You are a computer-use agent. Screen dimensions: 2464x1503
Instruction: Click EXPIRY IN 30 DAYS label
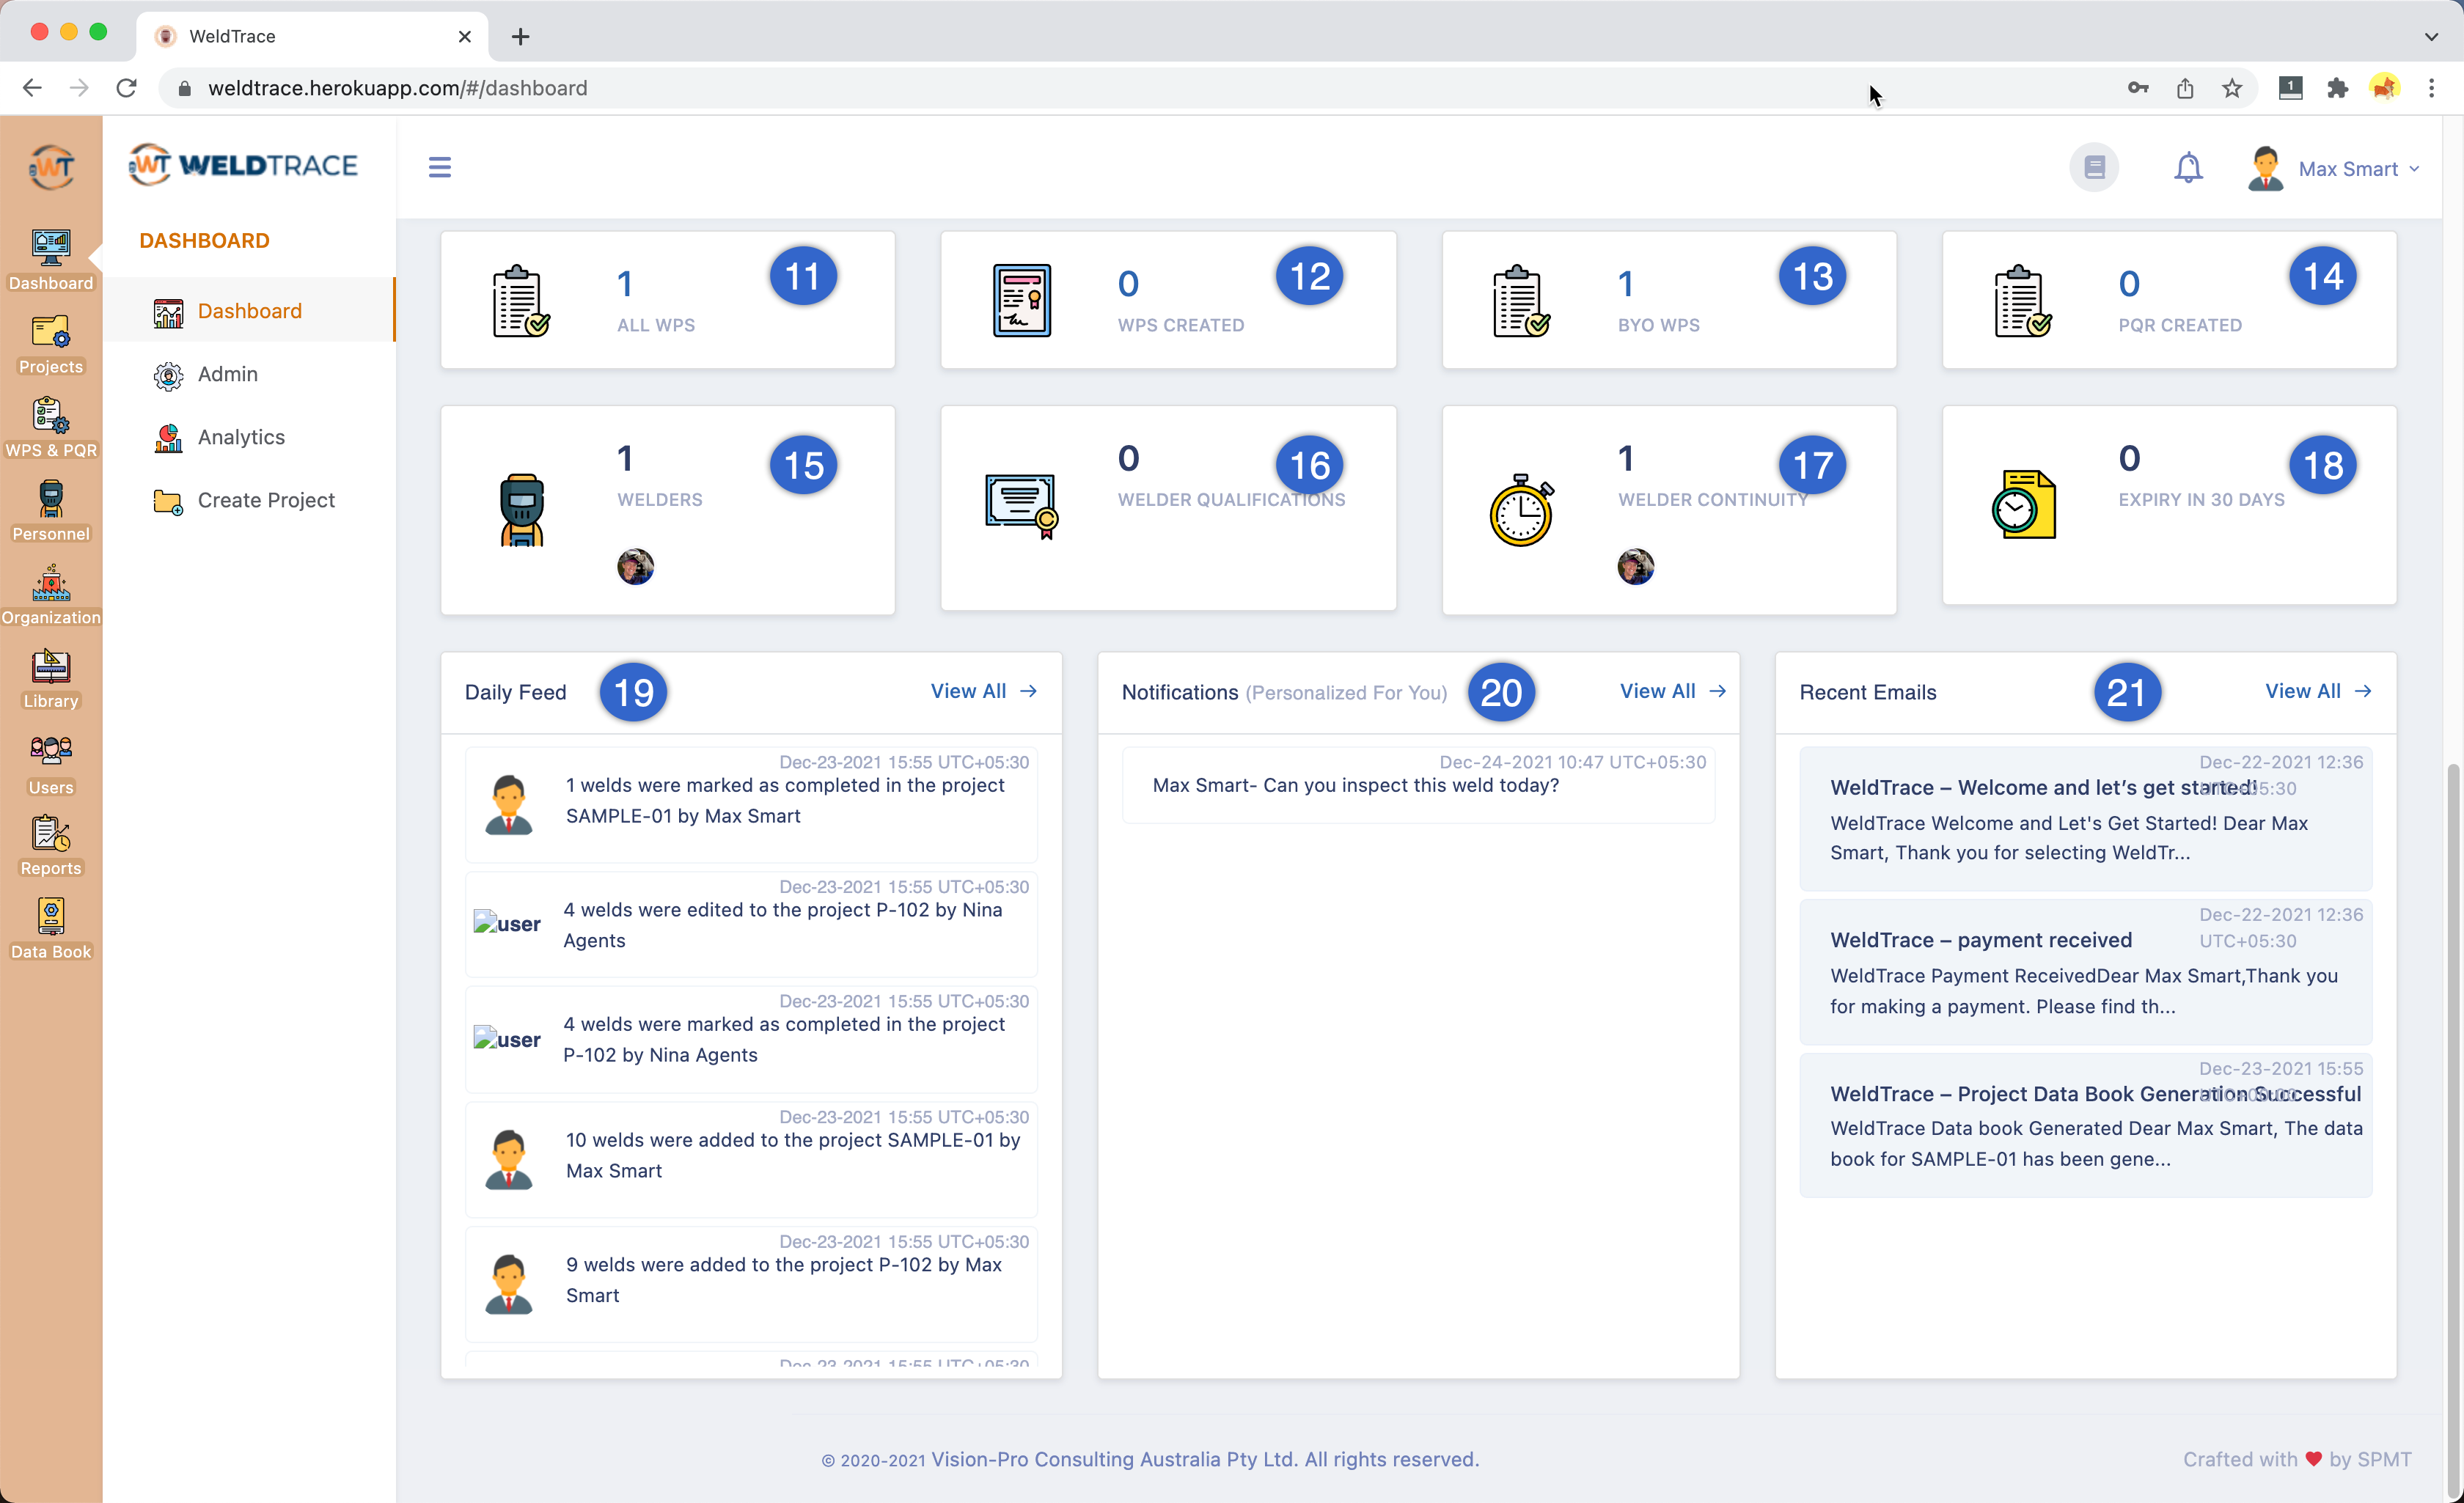click(2201, 499)
